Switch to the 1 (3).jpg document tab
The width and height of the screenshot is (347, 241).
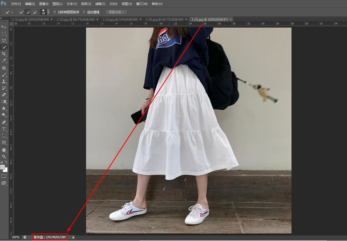[120, 20]
